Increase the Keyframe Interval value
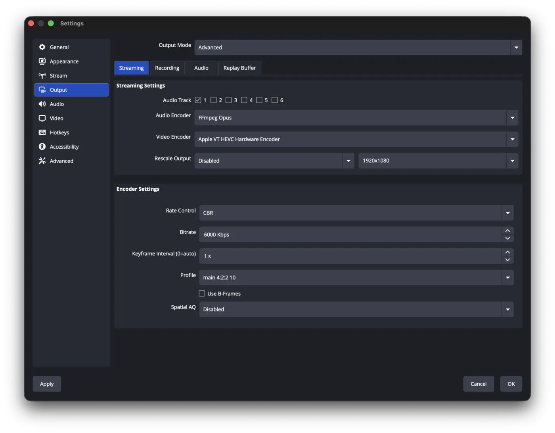This screenshot has width=555, height=433. [507, 252]
